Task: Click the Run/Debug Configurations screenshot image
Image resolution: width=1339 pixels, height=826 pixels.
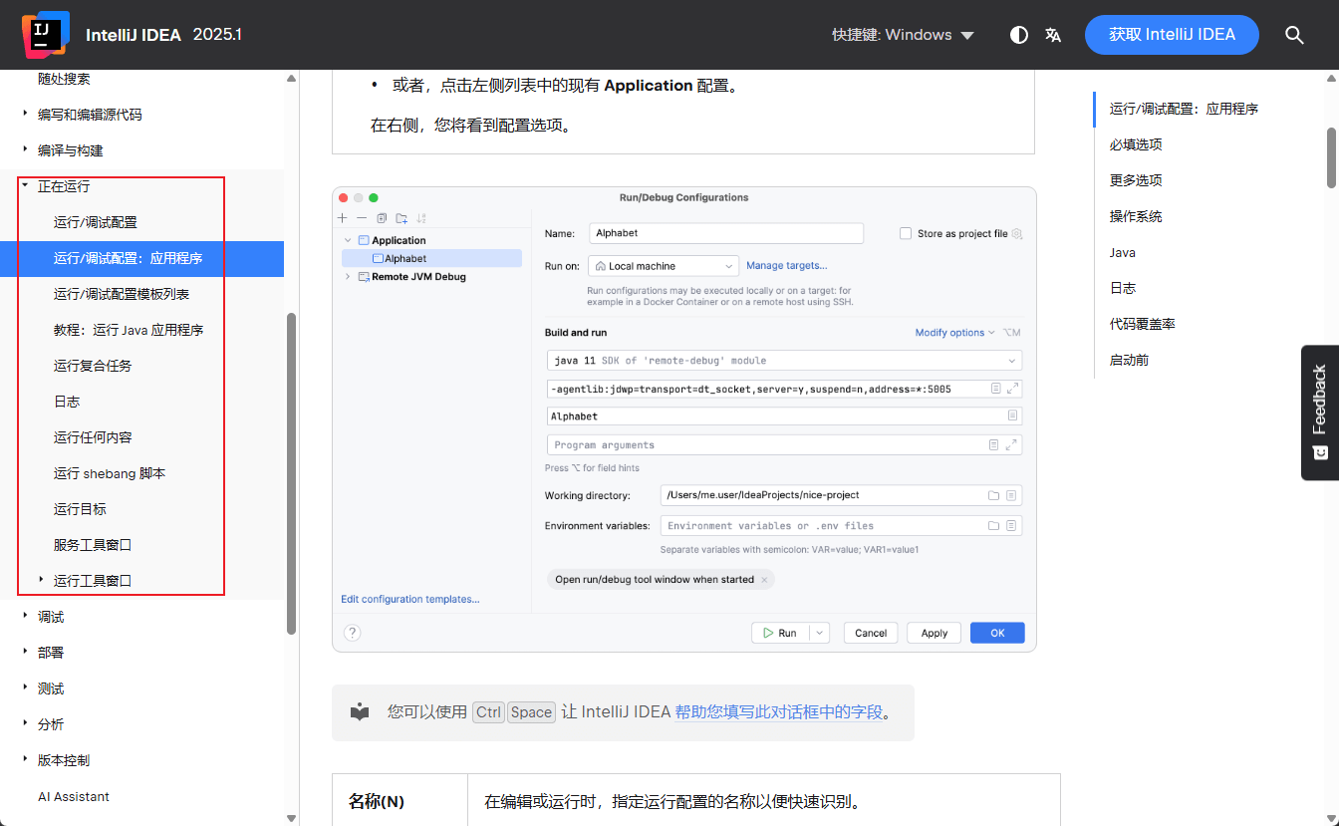Action: [683, 418]
